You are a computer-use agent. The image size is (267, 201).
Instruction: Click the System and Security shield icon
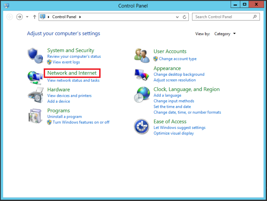[35, 56]
